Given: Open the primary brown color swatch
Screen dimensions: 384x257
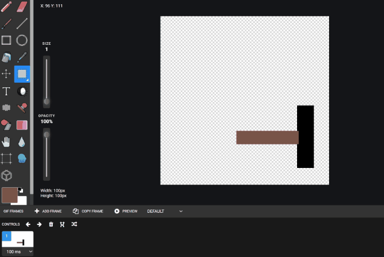Looking at the screenshot, I should 10,195.
